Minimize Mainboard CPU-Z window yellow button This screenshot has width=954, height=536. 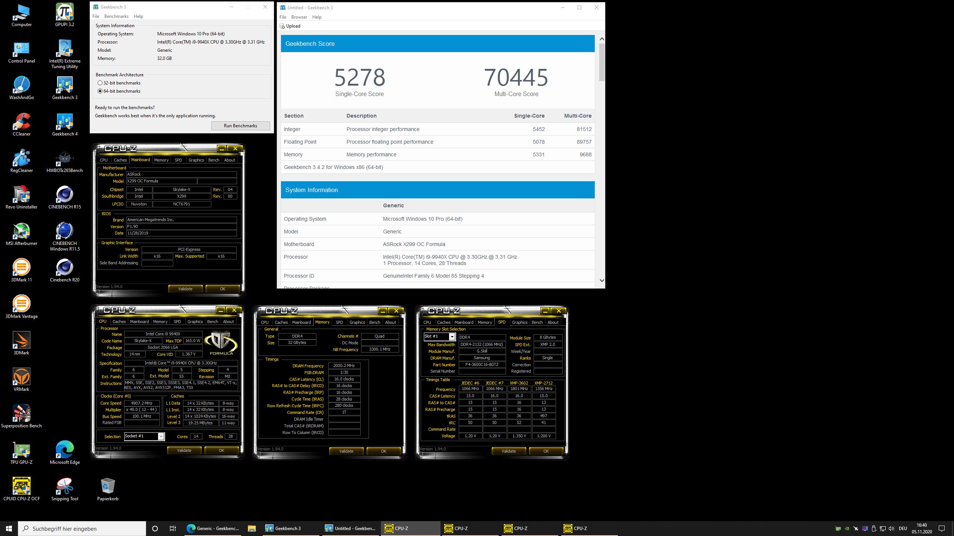[x=222, y=149]
